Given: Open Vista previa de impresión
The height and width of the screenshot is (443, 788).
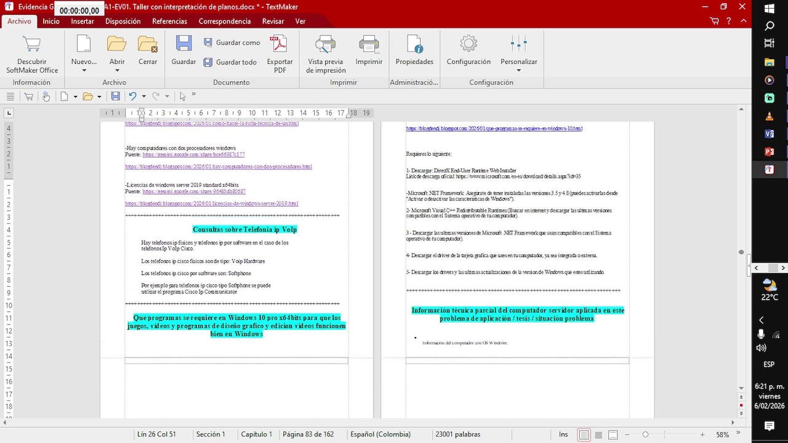Looking at the screenshot, I should point(325,54).
